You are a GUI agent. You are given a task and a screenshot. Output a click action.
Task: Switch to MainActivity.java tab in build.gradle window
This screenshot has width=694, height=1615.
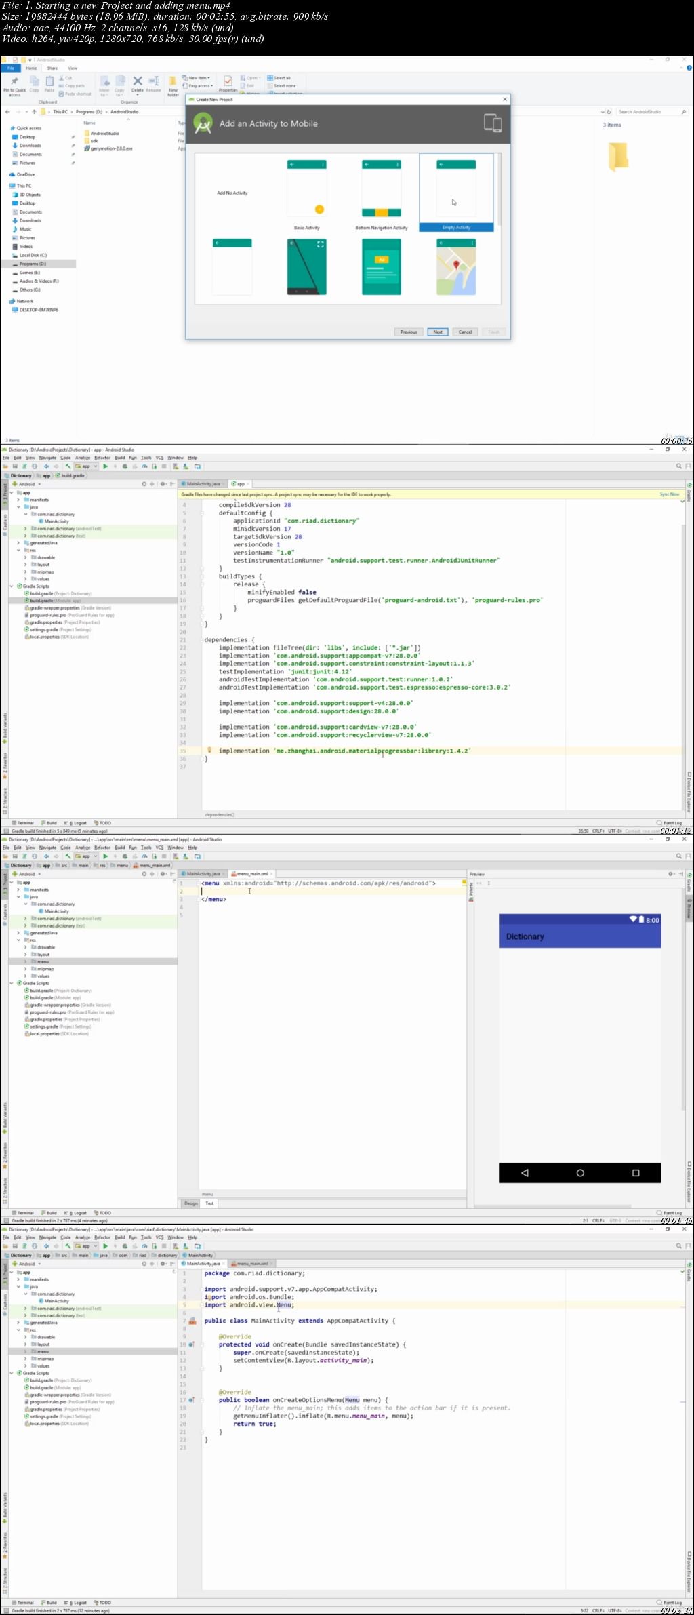point(203,484)
